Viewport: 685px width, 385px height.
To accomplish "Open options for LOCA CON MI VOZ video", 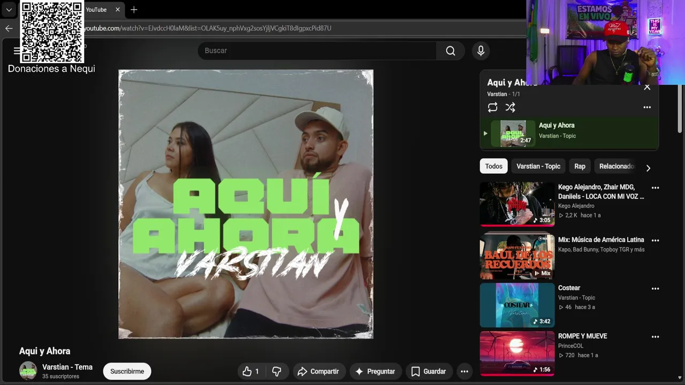I will tap(655, 188).
